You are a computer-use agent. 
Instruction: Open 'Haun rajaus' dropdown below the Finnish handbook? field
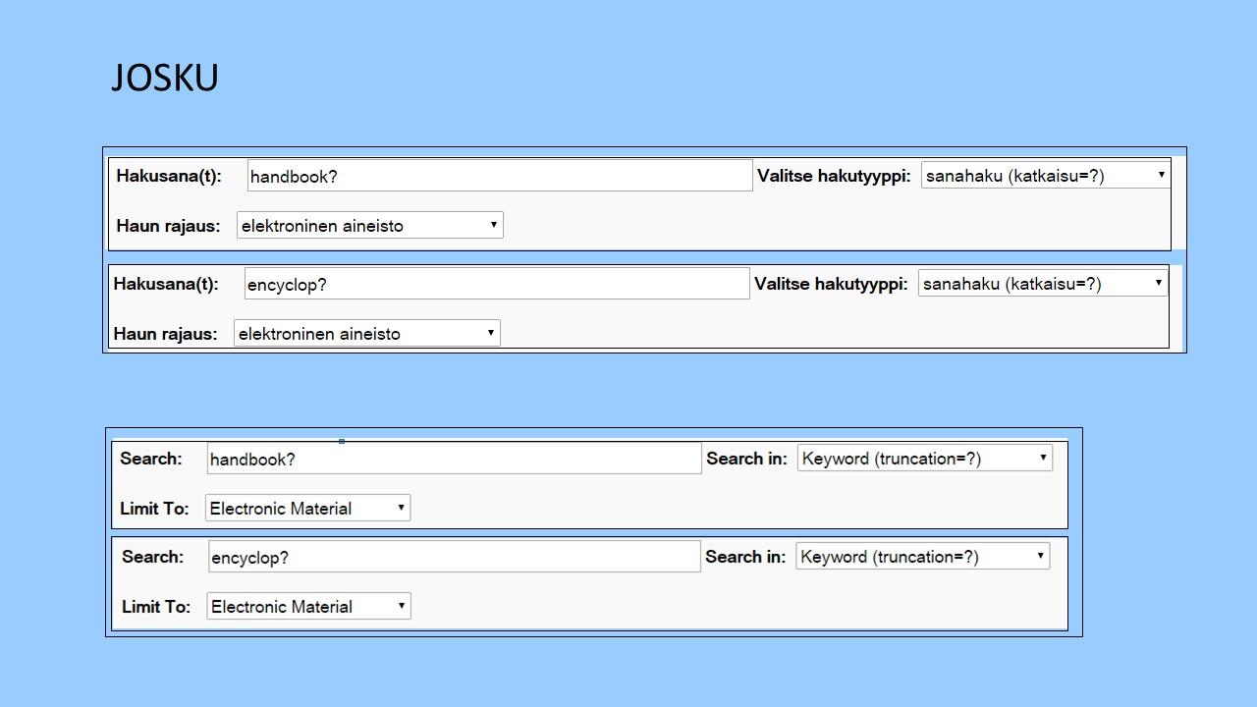pos(370,225)
